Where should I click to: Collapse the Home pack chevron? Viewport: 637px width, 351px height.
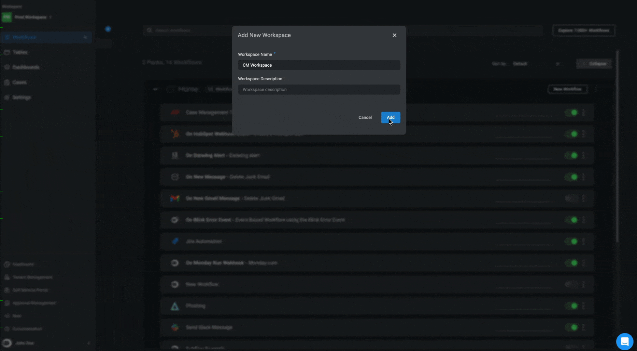coord(155,89)
